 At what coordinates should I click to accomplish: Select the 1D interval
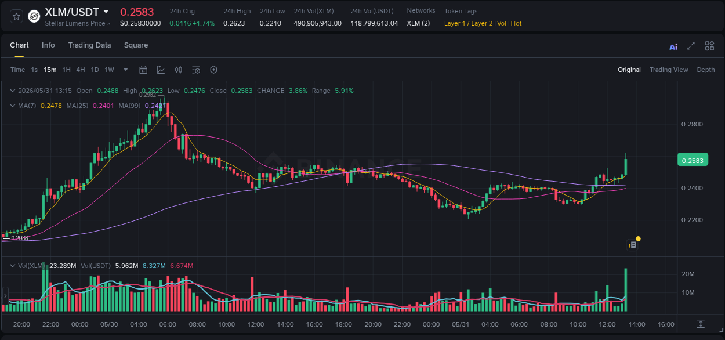click(x=95, y=70)
